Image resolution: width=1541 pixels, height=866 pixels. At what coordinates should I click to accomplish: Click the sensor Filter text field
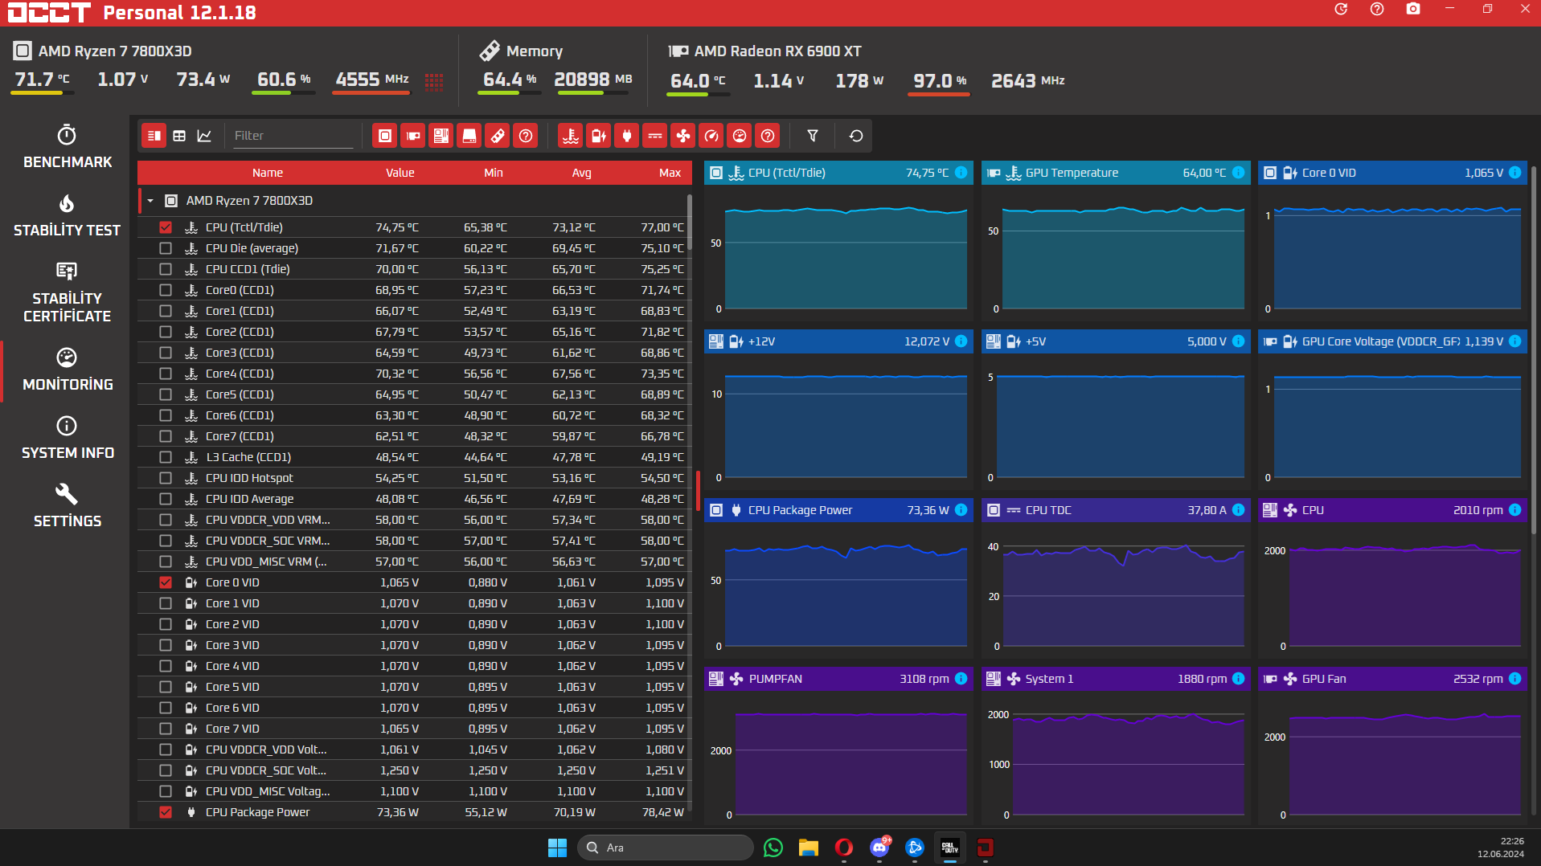[x=293, y=136]
